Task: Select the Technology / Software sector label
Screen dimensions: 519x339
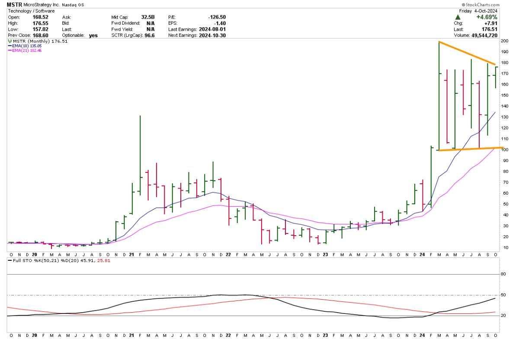Action: [31, 11]
